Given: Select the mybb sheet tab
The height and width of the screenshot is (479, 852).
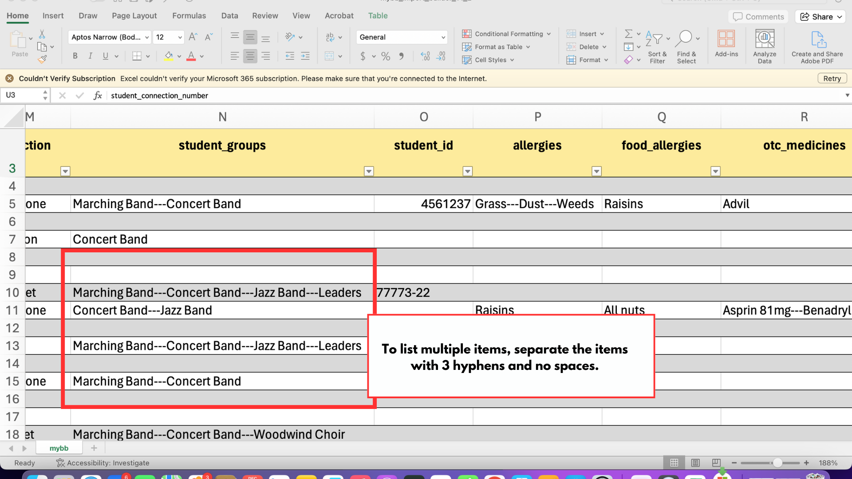Looking at the screenshot, I should click(x=59, y=448).
